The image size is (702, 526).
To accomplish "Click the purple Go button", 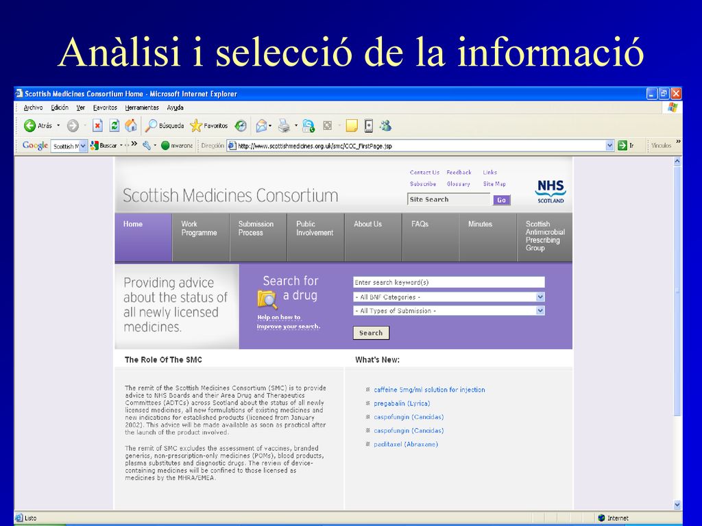I will 501,200.
